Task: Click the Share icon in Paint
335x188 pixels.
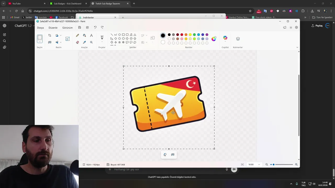Action: (x=87, y=27)
